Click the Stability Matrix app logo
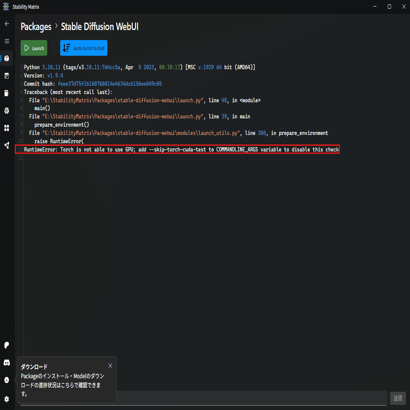Image resolution: width=410 pixels, height=410 pixels. tap(6, 7)
